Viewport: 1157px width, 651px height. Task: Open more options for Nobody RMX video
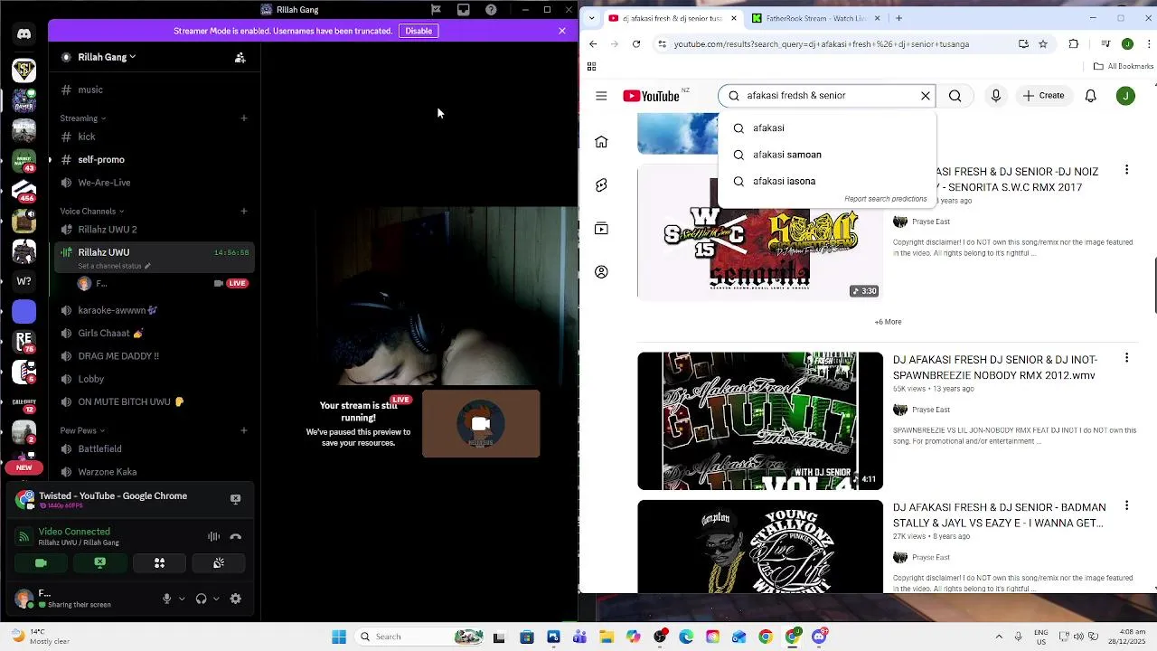coord(1126,358)
